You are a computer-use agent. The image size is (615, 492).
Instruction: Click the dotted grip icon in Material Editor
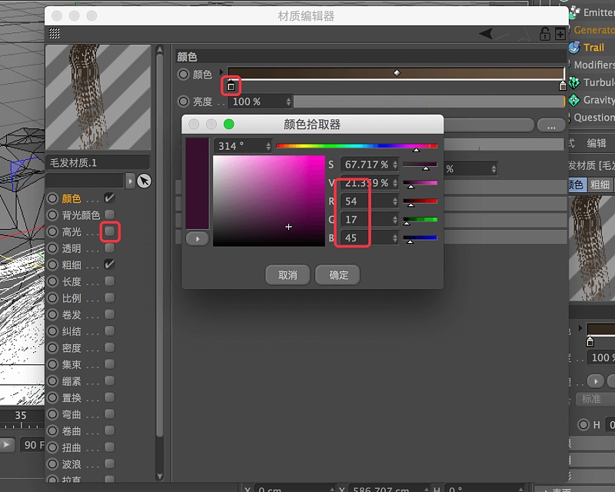54,34
